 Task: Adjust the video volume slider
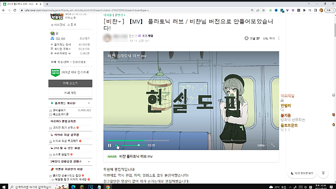[x=131, y=145]
